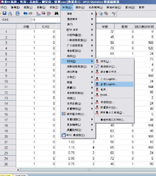Screen dimensions: 156x176
Task: Click the Variables info toolbar icon
Action: click(x=49, y=14)
